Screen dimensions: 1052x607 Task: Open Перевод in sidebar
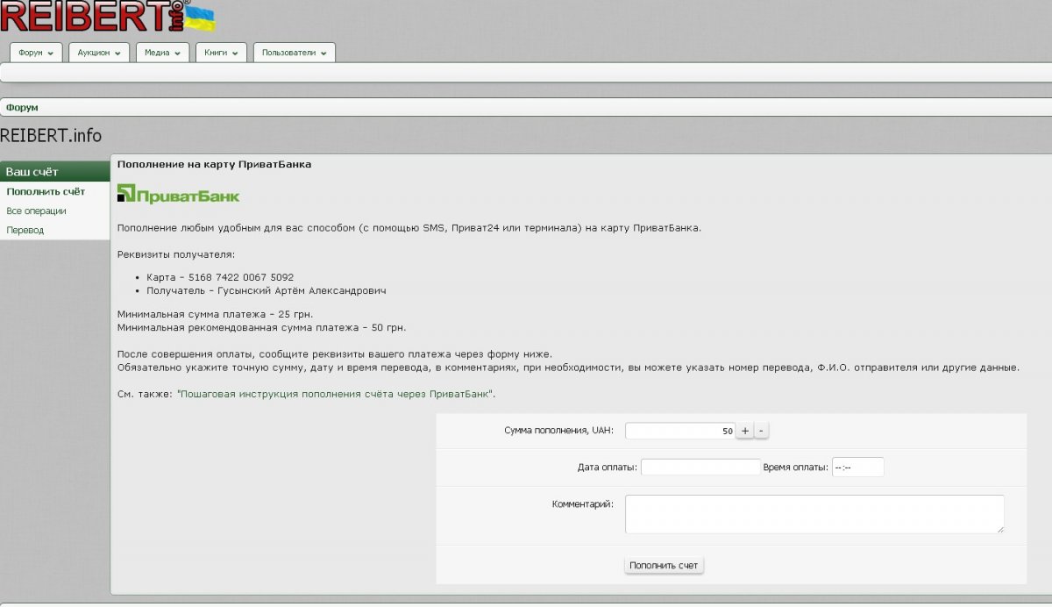pos(25,230)
